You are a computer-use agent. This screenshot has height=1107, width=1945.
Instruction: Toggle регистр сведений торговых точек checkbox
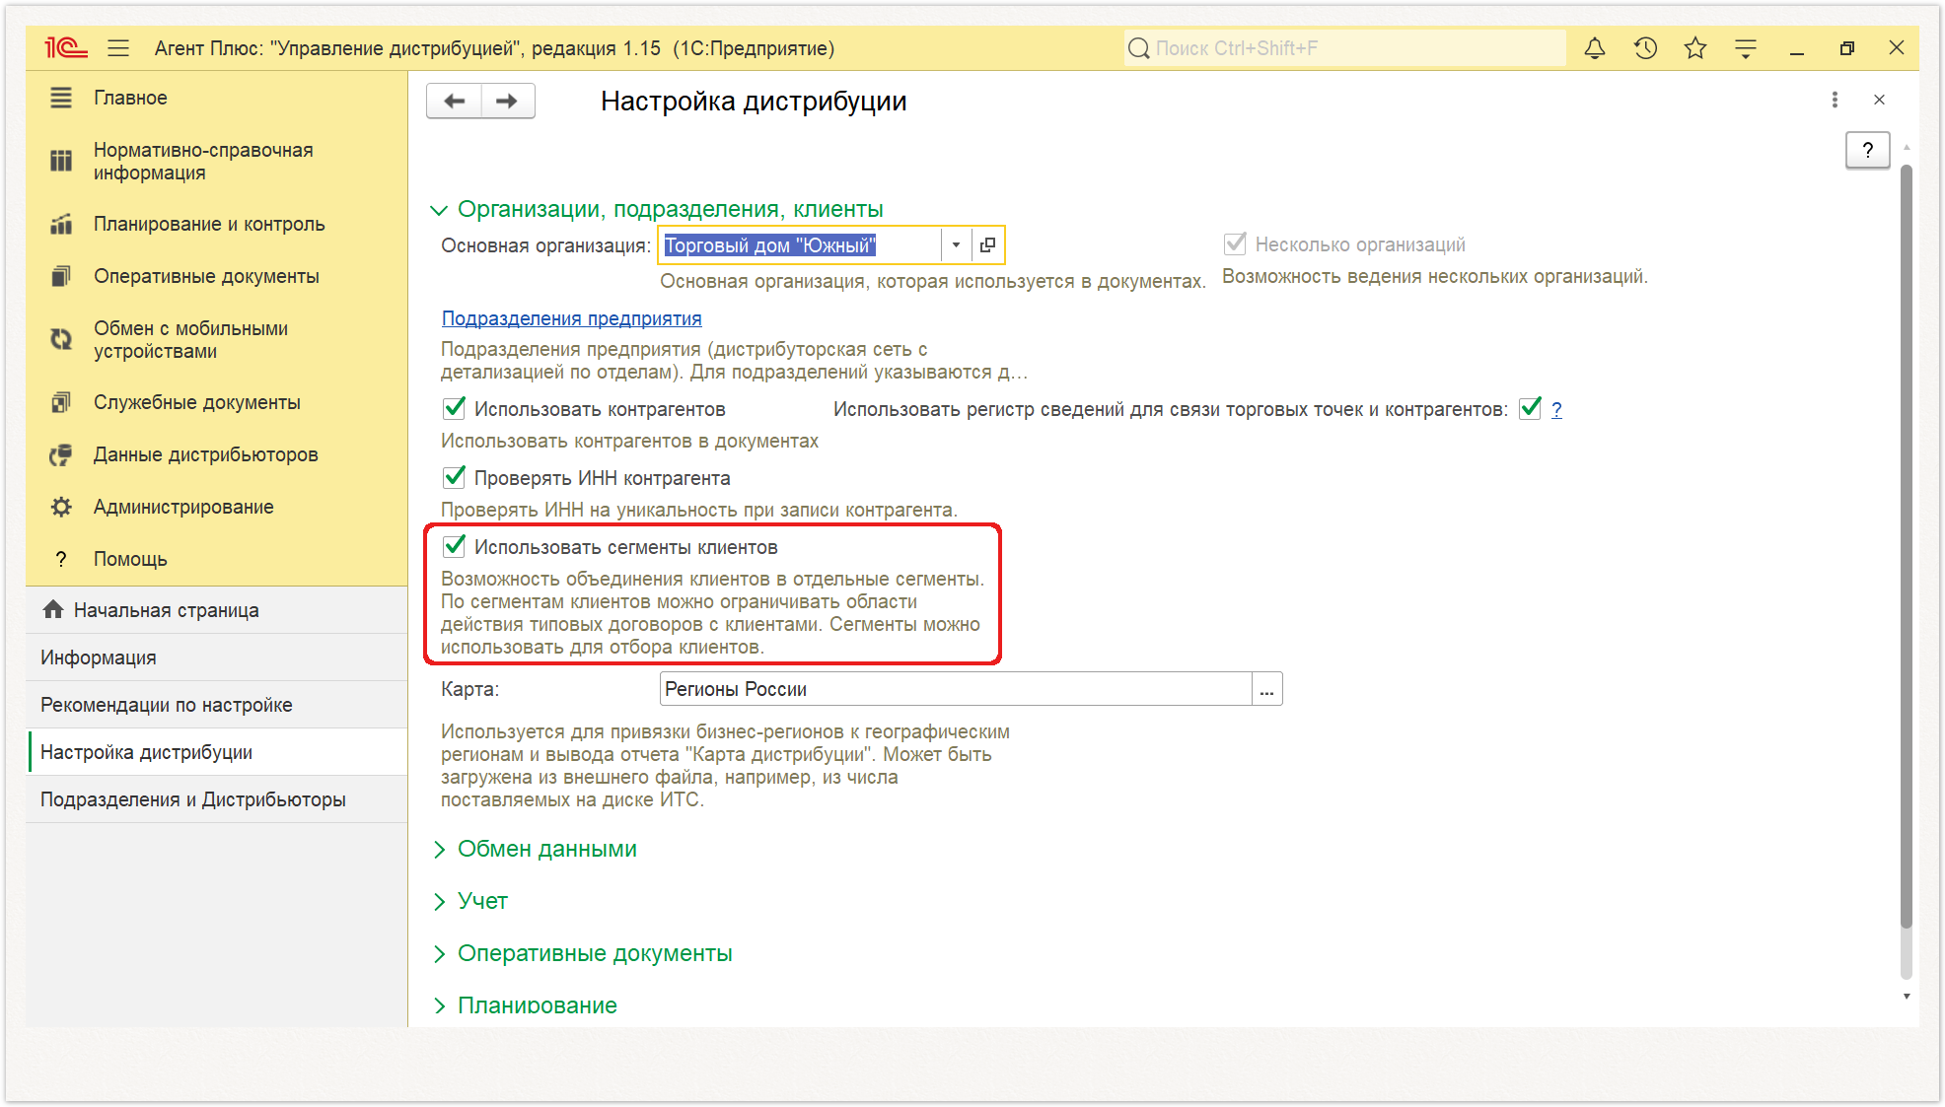click(x=1530, y=408)
